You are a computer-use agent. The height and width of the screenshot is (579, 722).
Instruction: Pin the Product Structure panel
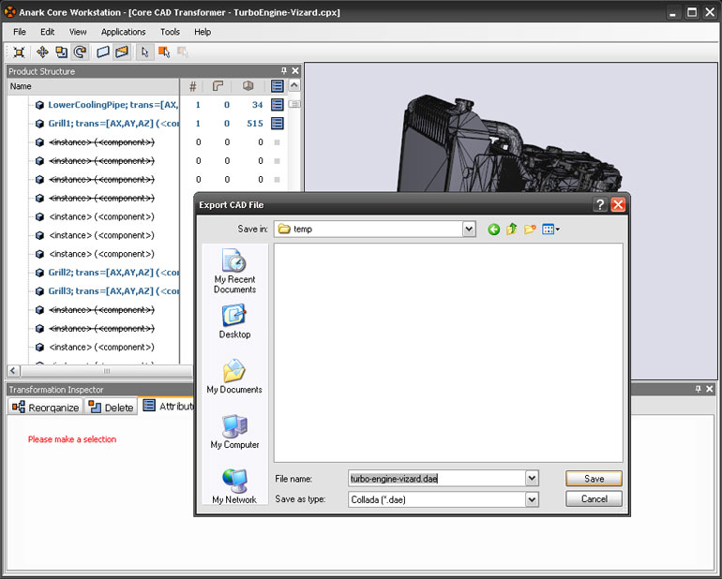click(283, 71)
